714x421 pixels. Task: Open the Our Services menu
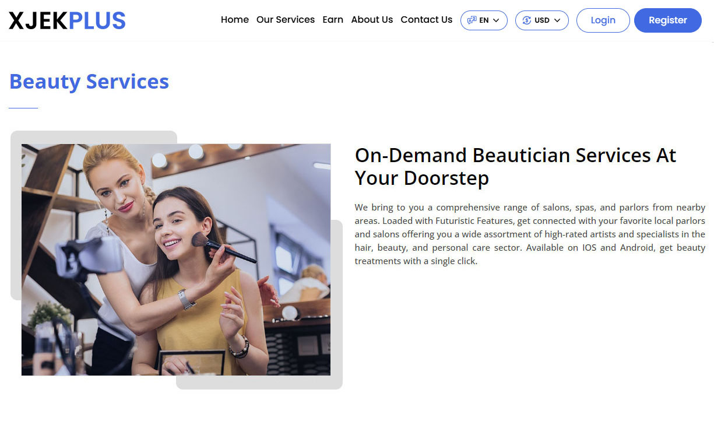click(x=286, y=19)
